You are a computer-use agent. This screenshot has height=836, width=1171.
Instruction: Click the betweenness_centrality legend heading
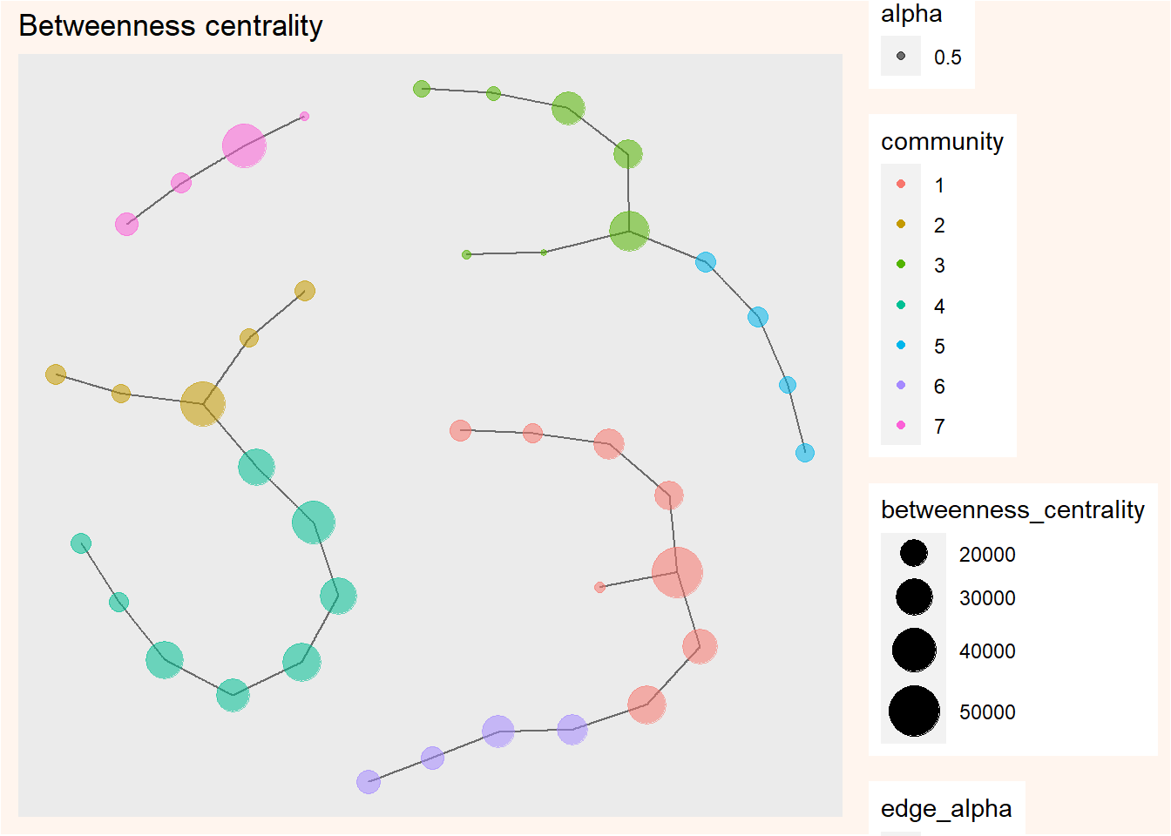pyautogui.click(x=1012, y=509)
